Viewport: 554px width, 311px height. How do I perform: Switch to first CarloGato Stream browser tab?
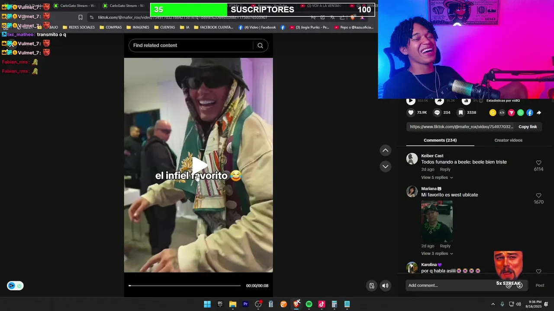(x=74, y=6)
